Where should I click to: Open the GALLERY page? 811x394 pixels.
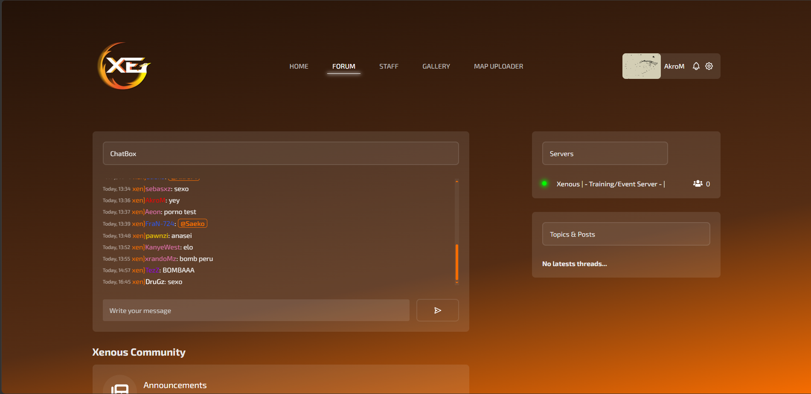pyautogui.click(x=436, y=67)
